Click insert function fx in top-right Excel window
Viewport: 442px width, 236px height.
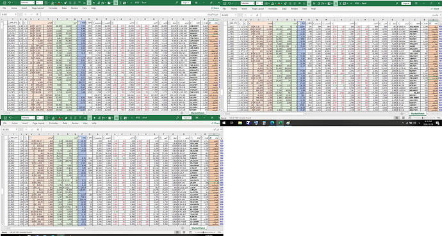point(257,15)
